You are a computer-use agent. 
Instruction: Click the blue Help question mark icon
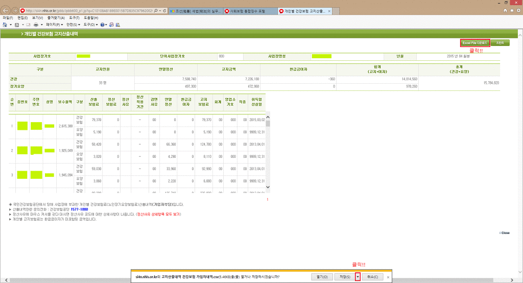(103, 25)
